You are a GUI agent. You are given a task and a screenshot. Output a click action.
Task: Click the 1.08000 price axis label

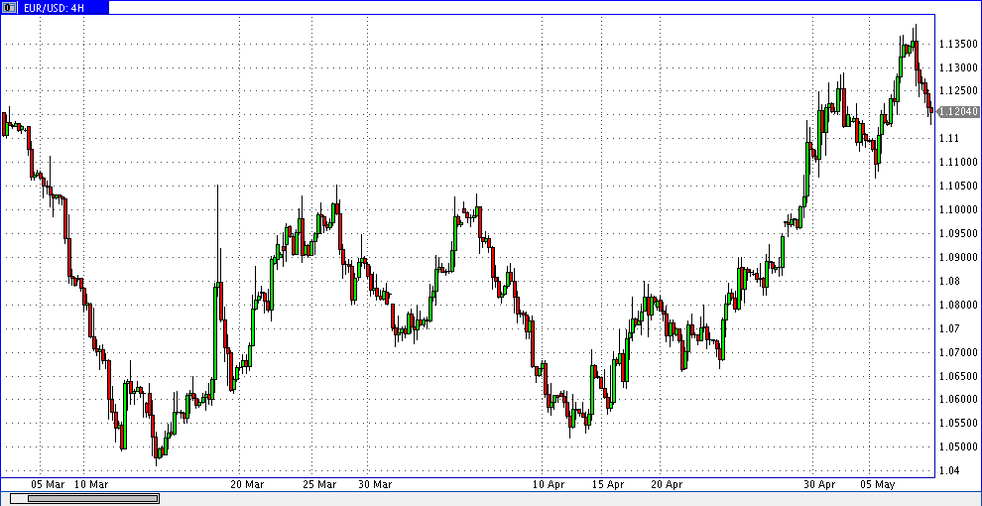pos(958,305)
